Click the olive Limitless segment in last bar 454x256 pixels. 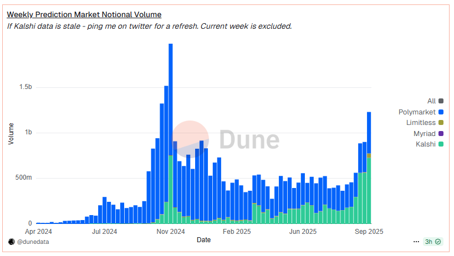tap(369, 156)
